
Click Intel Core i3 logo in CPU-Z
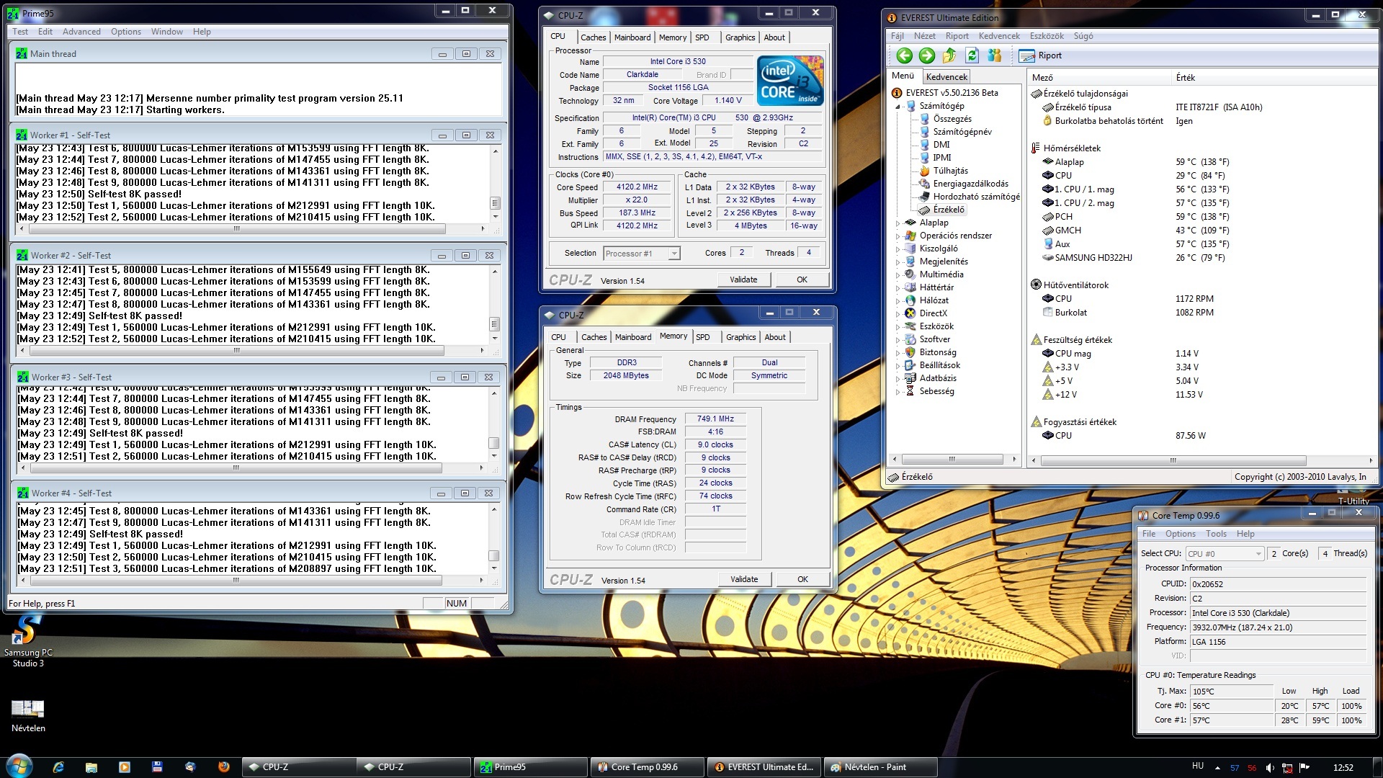(790, 81)
